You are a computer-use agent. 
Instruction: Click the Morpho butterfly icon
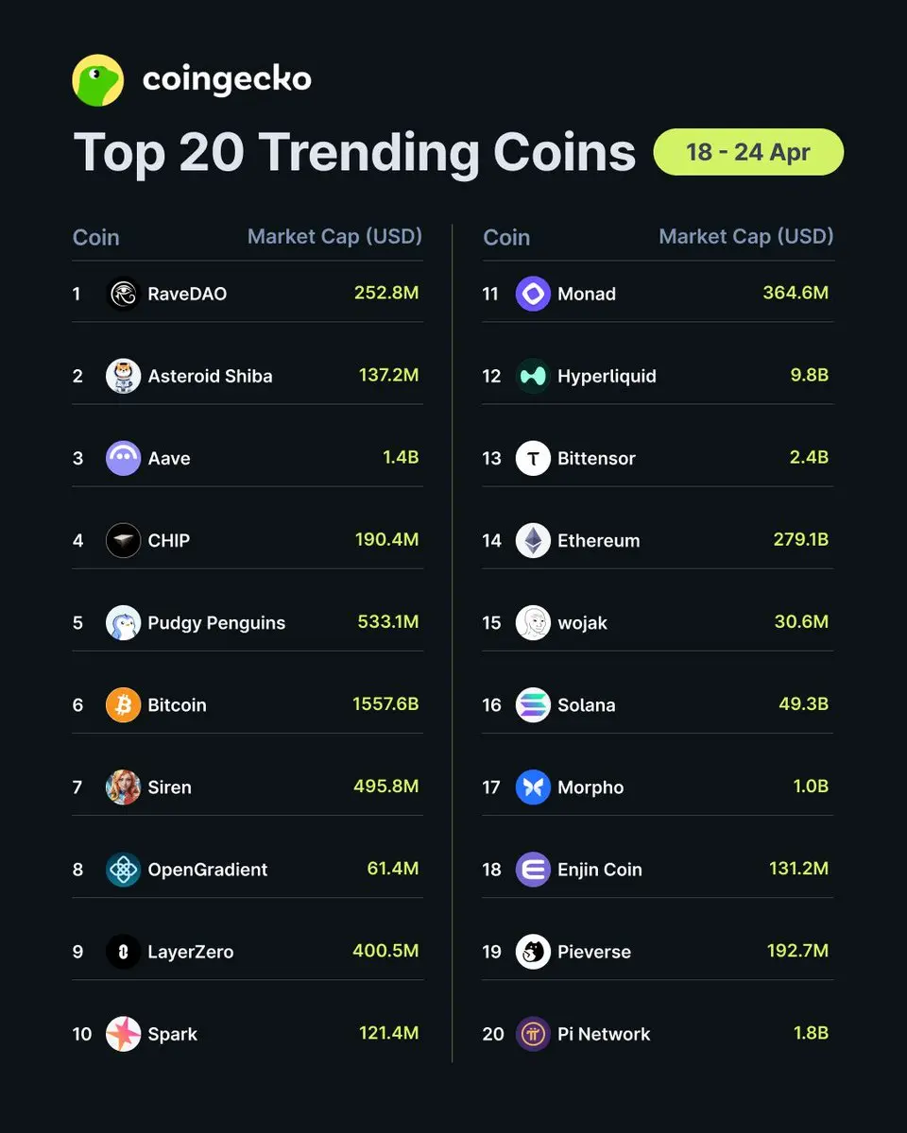pyautogui.click(x=533, y=787)
